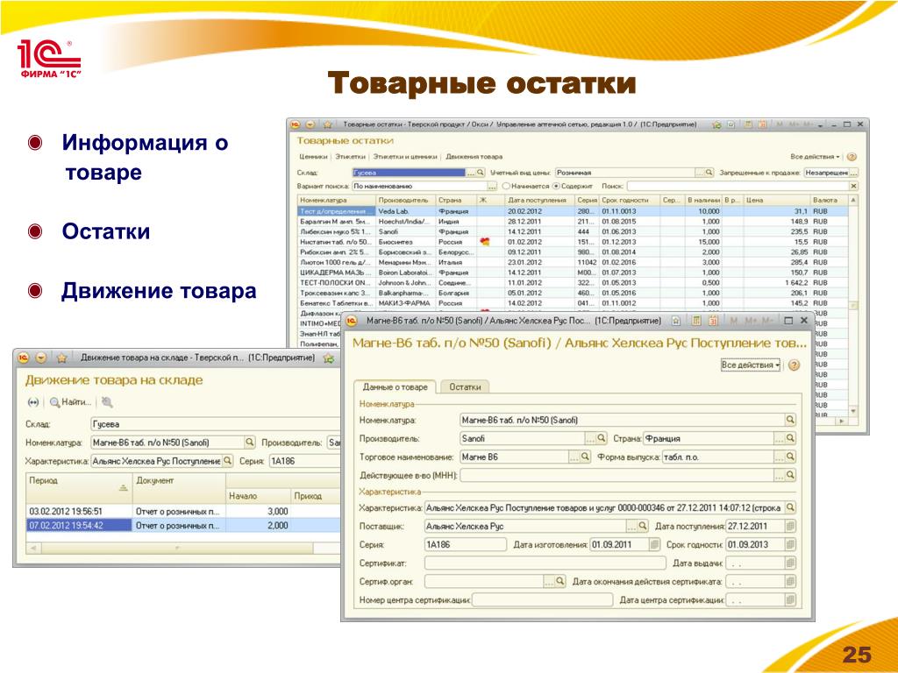Click Ценники command
The height and width of the screenshot is (673, 898).
coord(313,156)
